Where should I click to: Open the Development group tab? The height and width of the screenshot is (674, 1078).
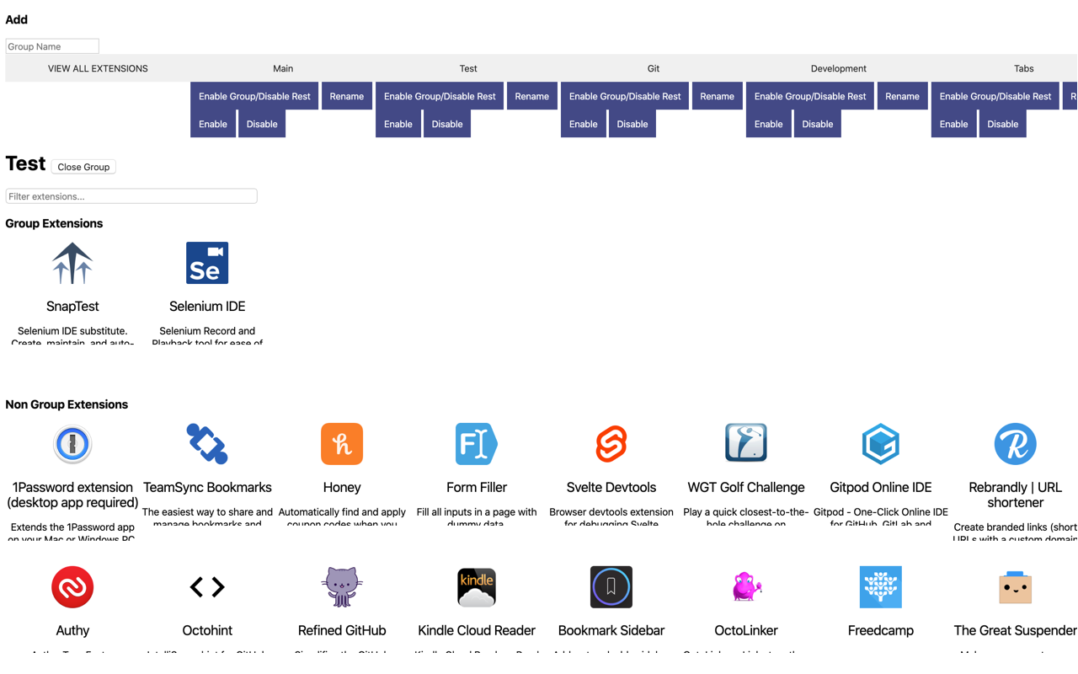839,68
